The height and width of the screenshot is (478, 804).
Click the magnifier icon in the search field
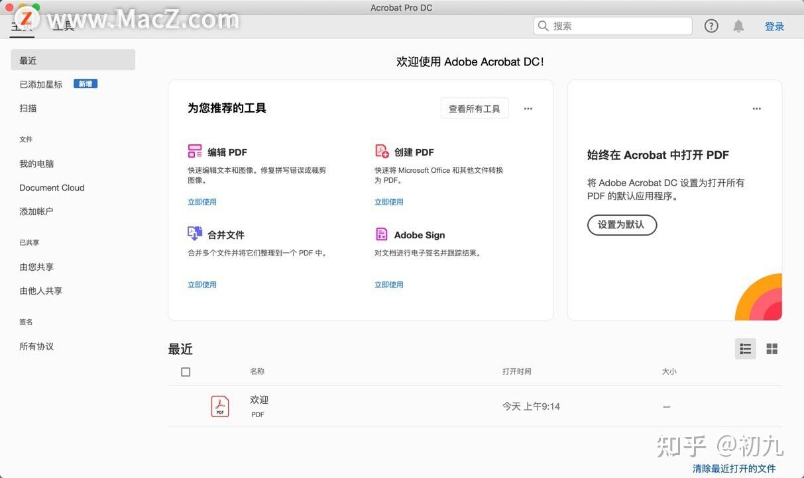point(544,26)
